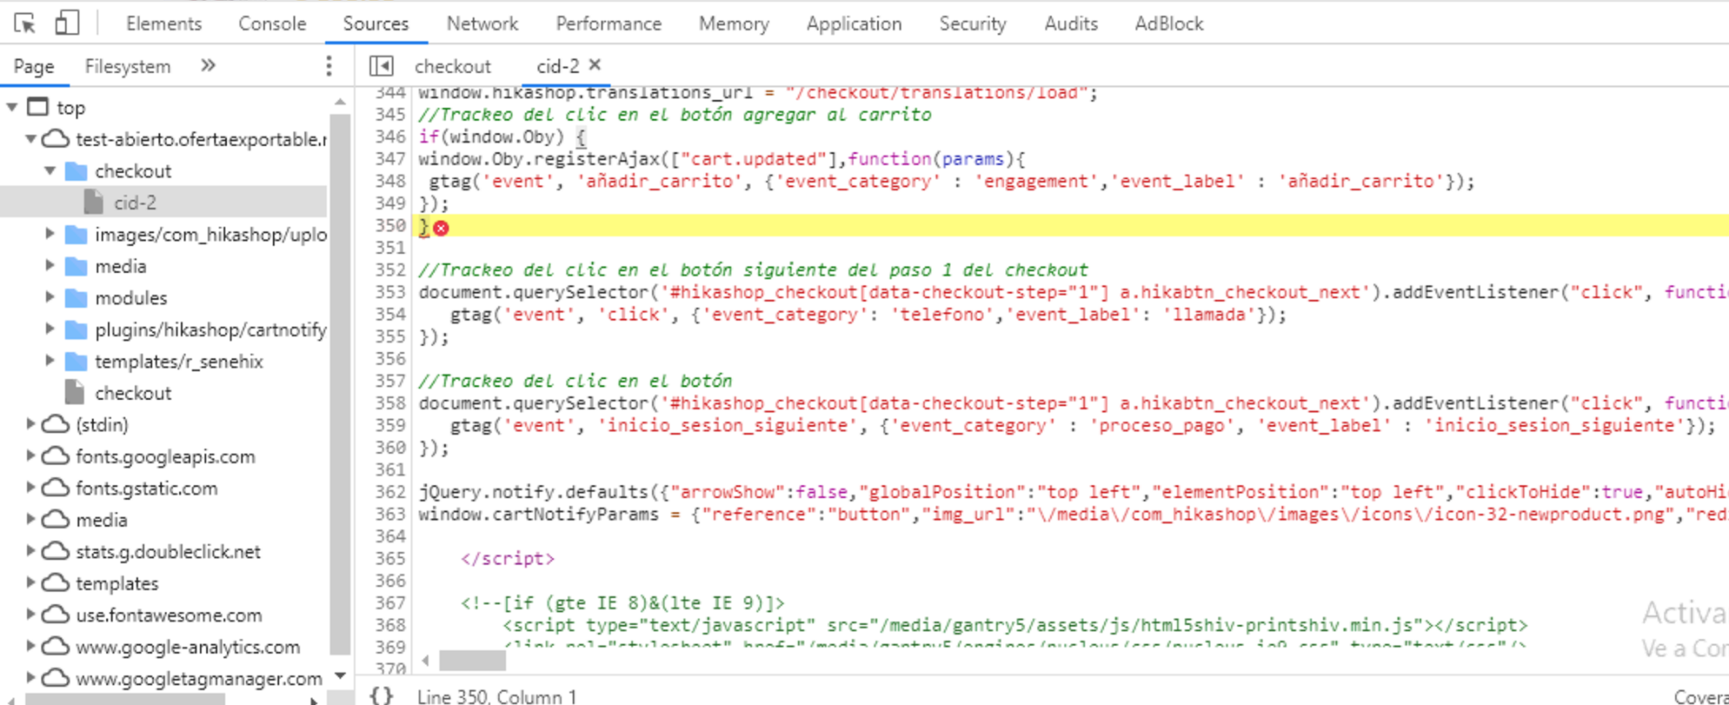Click the code editor horizontal scrollbar thumb
Image resolution: width=1729 pixels, height=705 pixels.
[x=473, y=660]
